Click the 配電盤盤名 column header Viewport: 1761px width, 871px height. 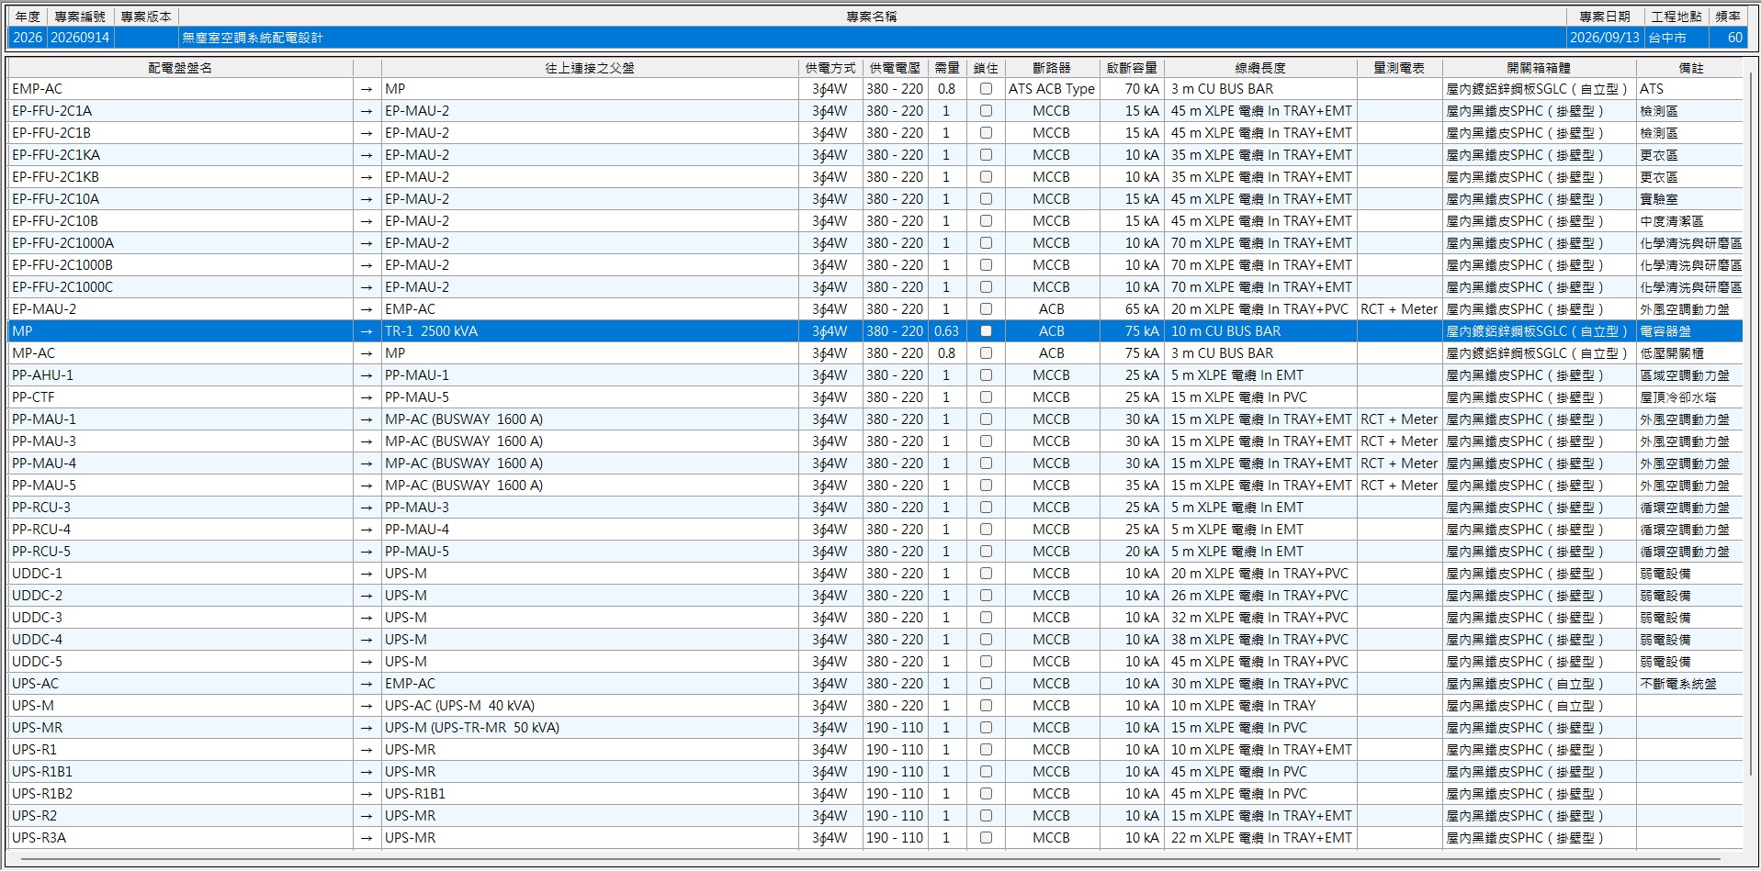180,68
